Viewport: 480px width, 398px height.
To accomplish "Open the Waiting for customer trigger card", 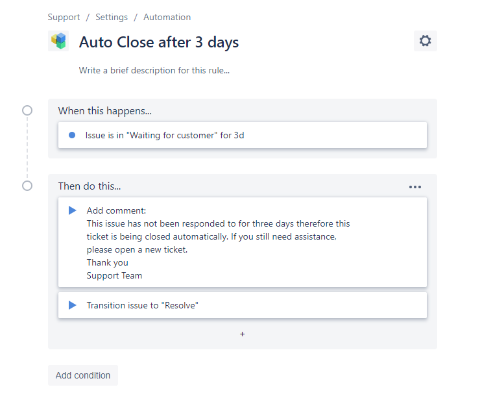I will click(x=243, y=135).
